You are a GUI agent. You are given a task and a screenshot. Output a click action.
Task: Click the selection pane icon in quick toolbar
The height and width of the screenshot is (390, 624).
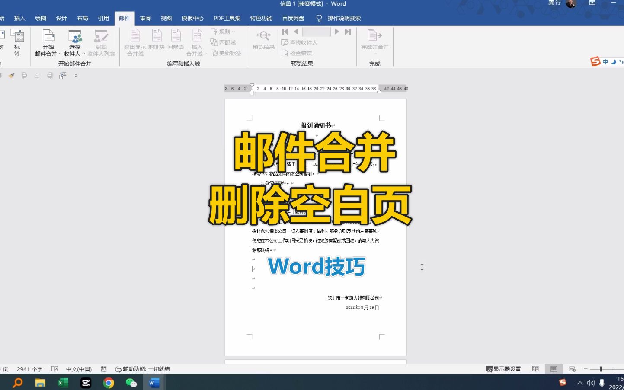pos(63,76)
